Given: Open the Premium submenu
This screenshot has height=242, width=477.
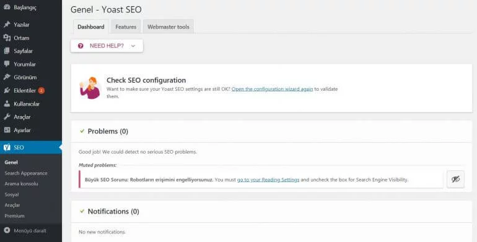Looking at the screenshot, I should tap(14, 216).
